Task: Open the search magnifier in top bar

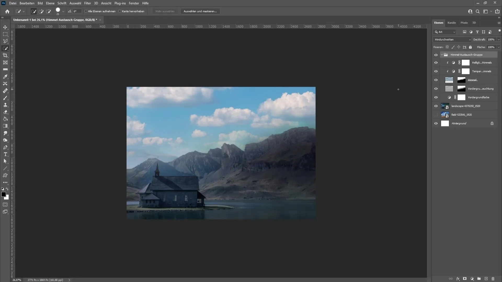Action: pyautogui.click(x=478, y=11)
